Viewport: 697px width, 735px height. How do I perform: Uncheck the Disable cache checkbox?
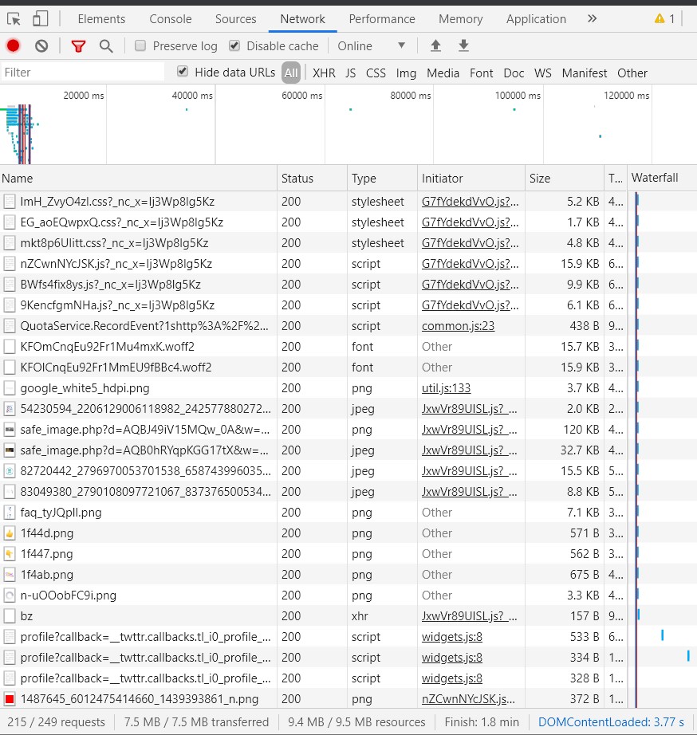[x=234, y=45]
